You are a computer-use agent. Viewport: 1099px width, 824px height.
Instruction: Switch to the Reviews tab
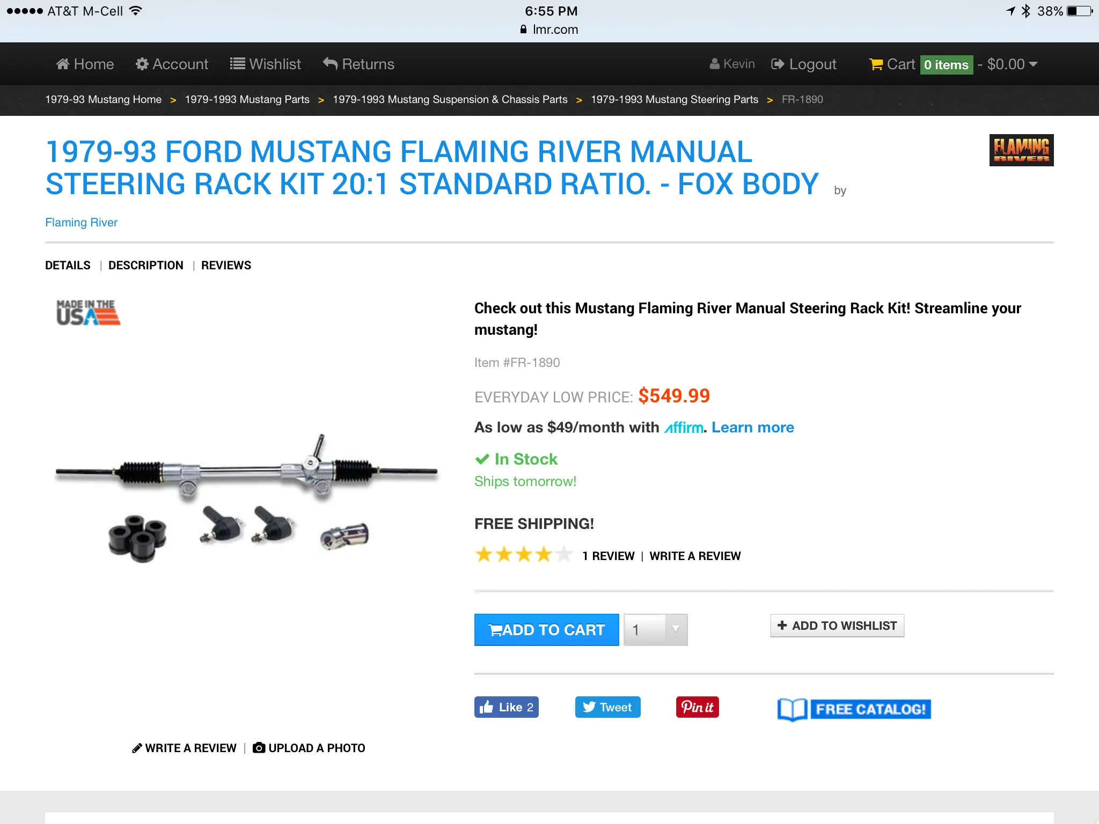(x=226, y=266)
